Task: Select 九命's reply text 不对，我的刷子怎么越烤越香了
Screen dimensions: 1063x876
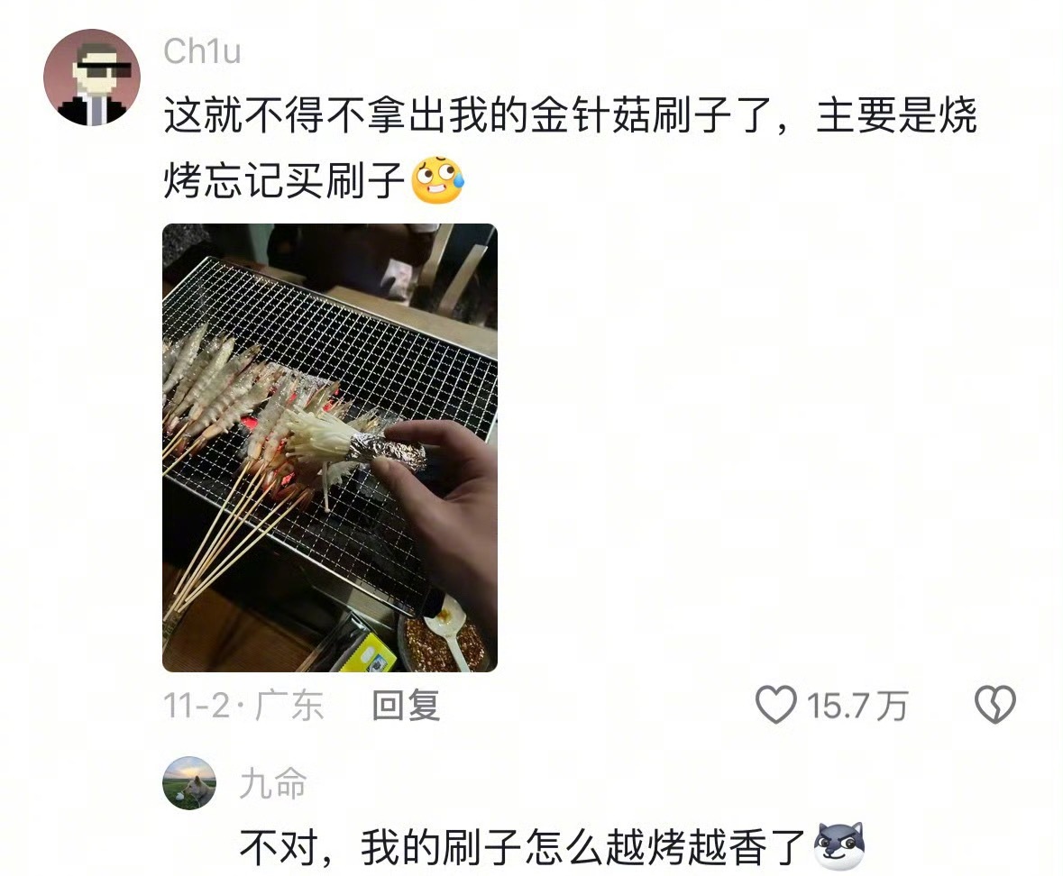Action: pos(522,847)
